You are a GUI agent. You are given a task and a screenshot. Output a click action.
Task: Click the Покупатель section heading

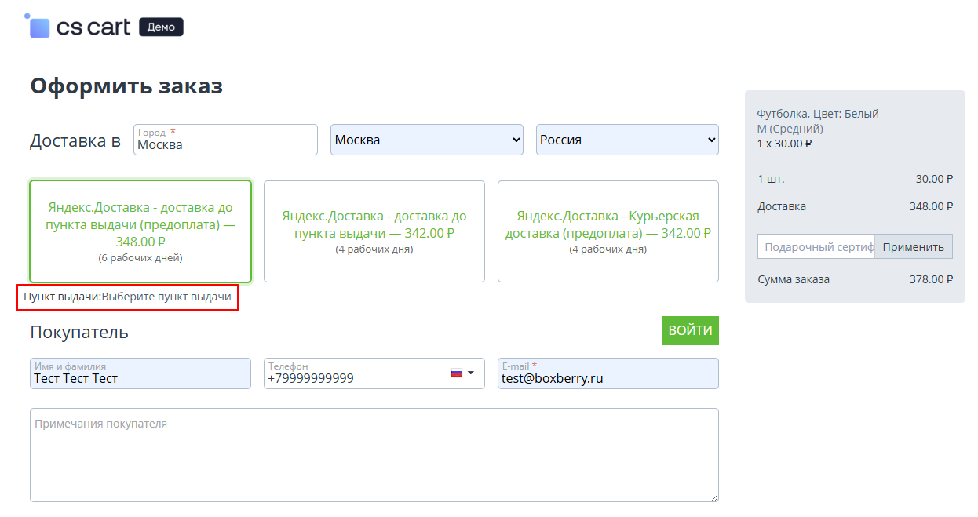79,332
